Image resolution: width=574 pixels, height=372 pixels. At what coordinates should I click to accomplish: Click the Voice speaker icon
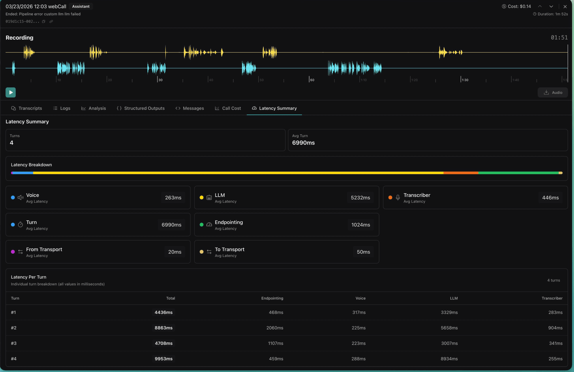pyautogui.click(x=20, y=198)
